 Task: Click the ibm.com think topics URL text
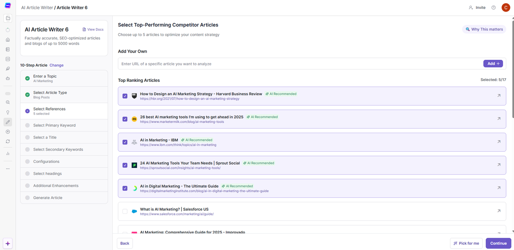178,145
